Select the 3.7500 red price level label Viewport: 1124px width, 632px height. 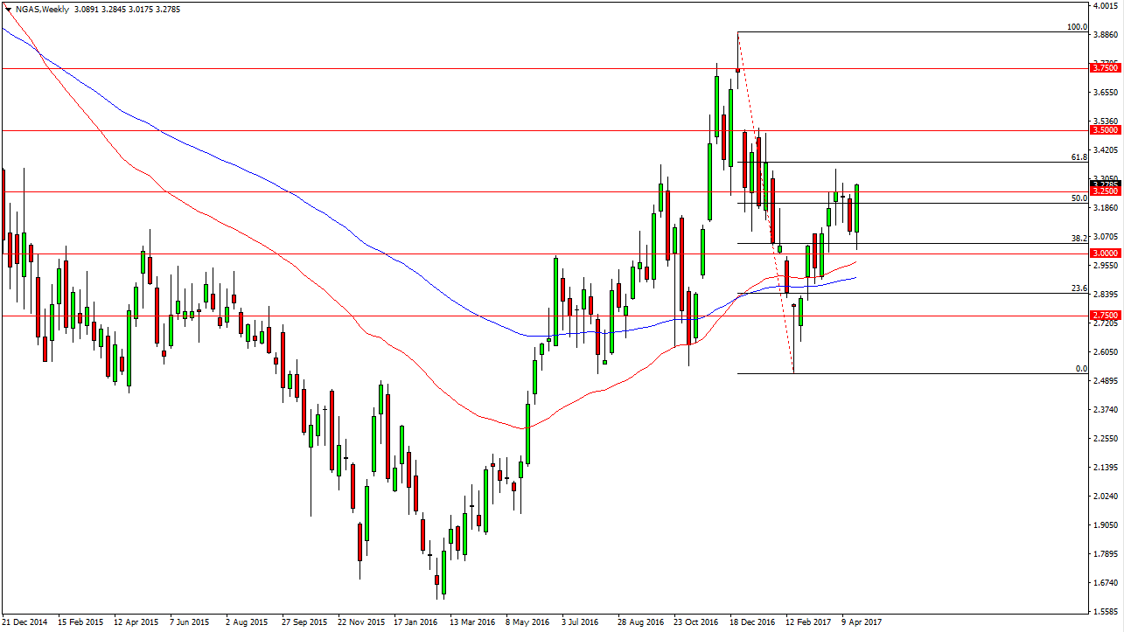click(1106, 67)
